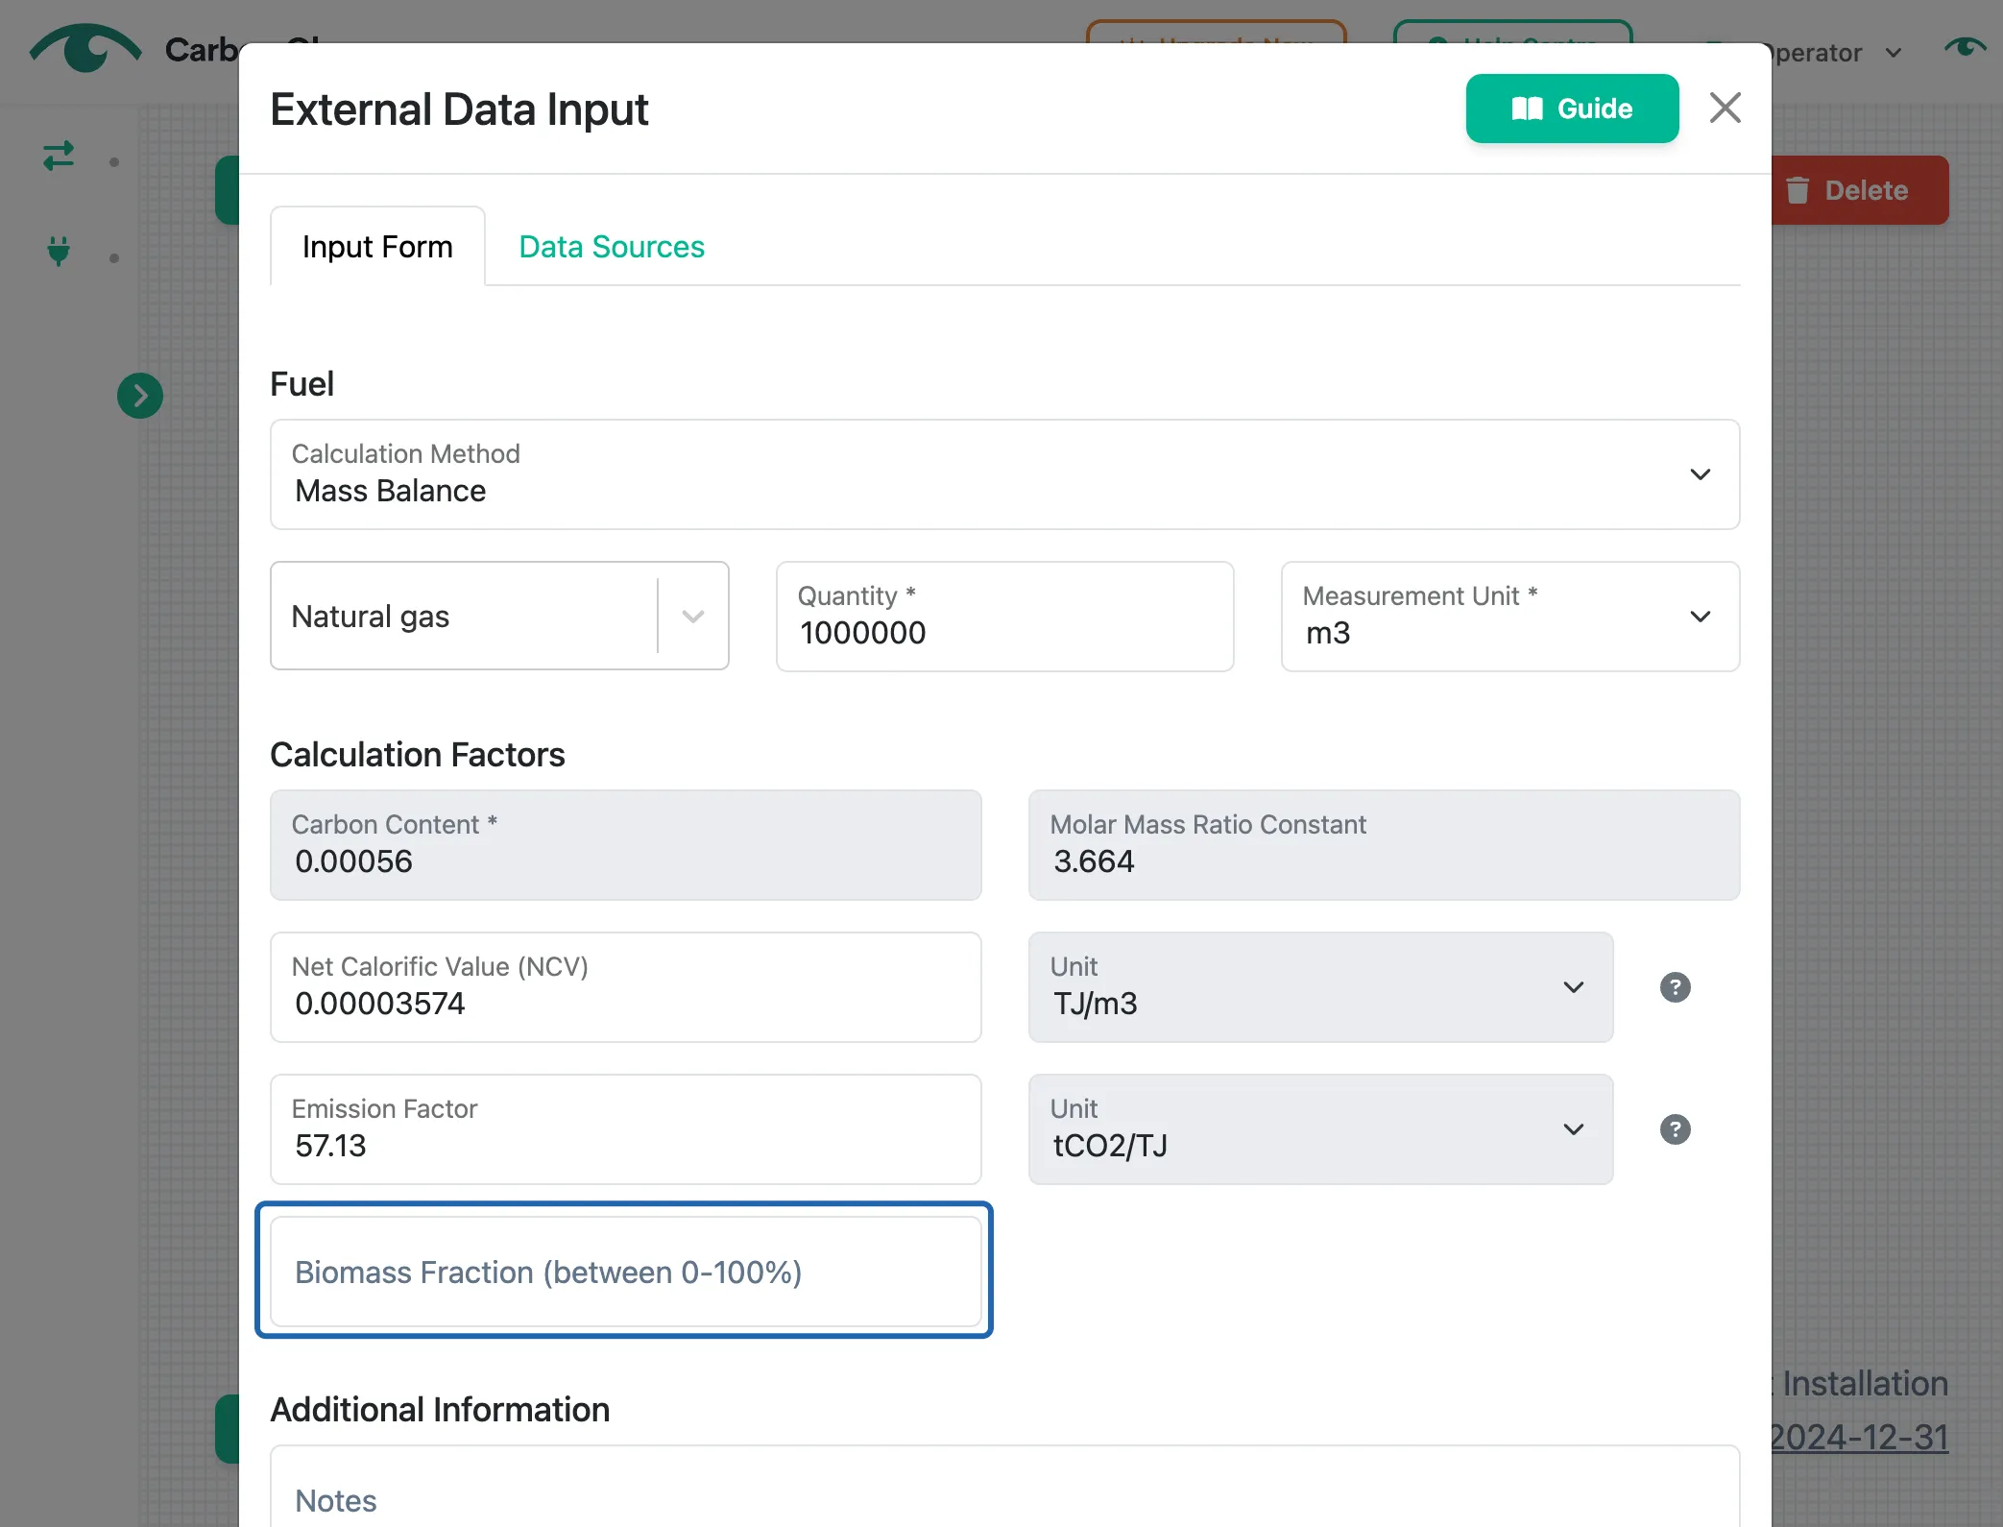Screen dimensions: 2003x1527
Task: Edit the Net Calorific Value field
Action: 625,987
